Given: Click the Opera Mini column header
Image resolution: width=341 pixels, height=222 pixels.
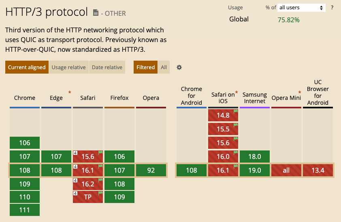Looking at the screenshot, I should 286,98.
